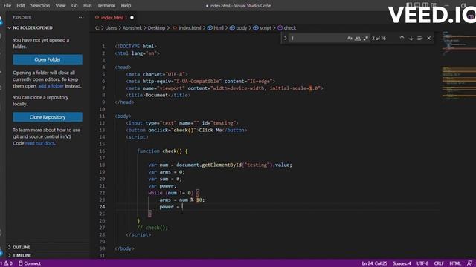The width and height of the screenshot is (476, 267).
Task: Follow the 'add a folder' link
Action: [x=51, y=86]
